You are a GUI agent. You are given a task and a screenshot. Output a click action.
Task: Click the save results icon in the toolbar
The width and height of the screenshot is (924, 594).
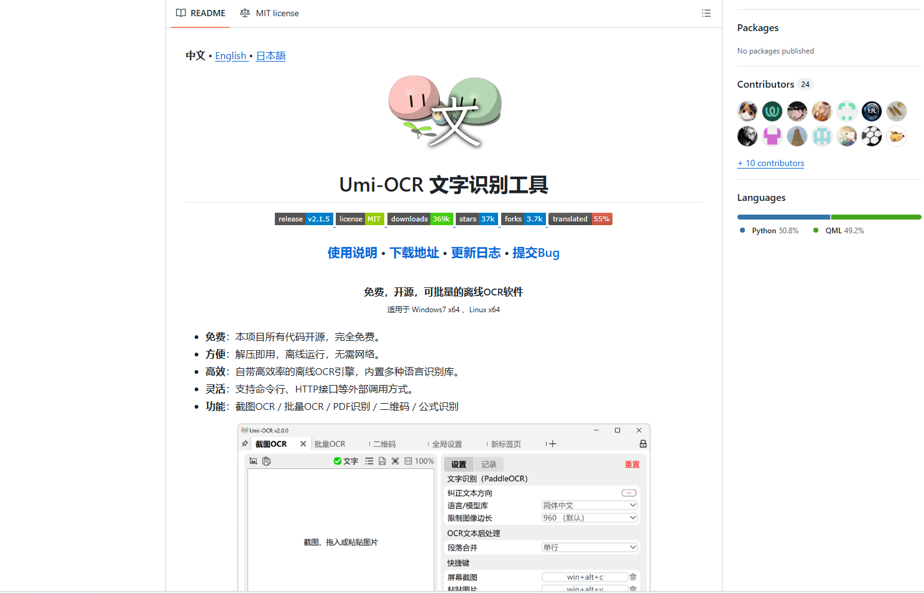tap(382, 461)
